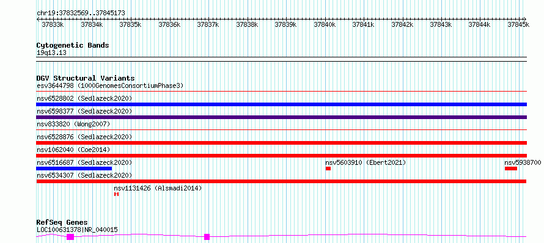Click the 37842k ruler tick label
544x243 pixels.
pyautogui.click(x=402, y=24)
